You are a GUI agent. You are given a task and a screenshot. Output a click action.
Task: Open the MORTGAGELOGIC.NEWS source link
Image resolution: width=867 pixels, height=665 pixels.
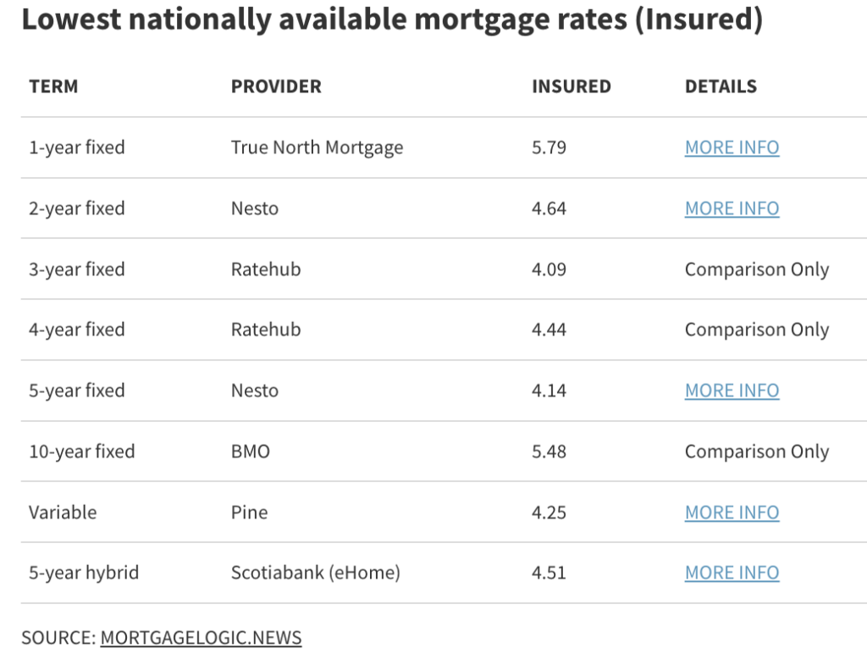click(201, 638)
